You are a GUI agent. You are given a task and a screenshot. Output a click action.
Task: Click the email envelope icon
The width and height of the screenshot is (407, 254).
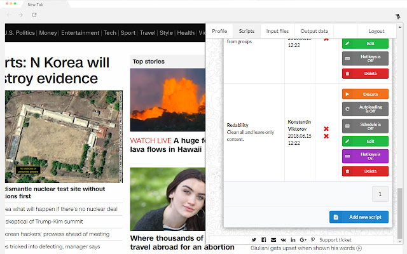pos(273,239)
